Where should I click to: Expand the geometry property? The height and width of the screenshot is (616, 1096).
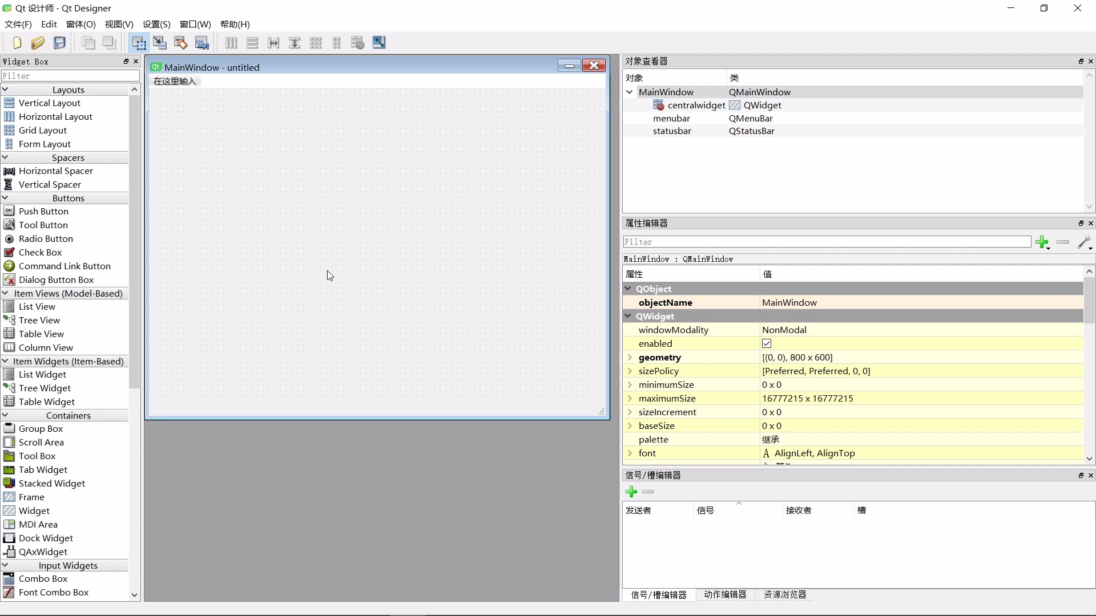630,358
